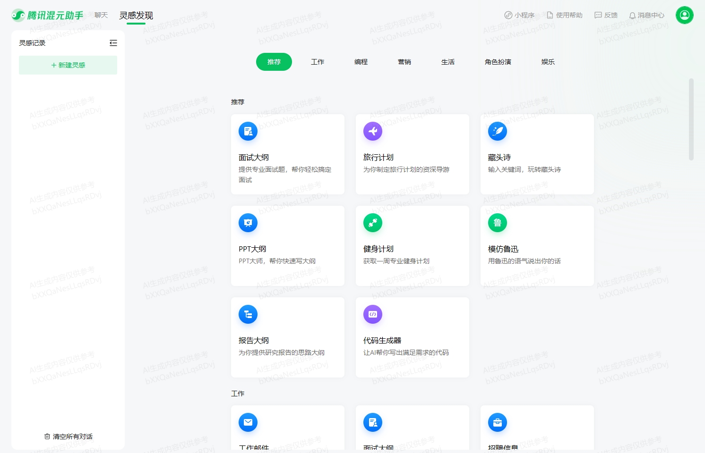This screenshot has width=705, height=453.
Task: Open the 藏头诗 feather icon
Action: (497, 131)
